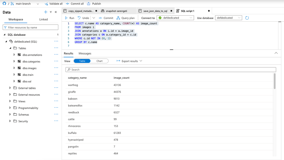Refresh the database list
This screenshot has height=160, width=284.
coord(247,18)
